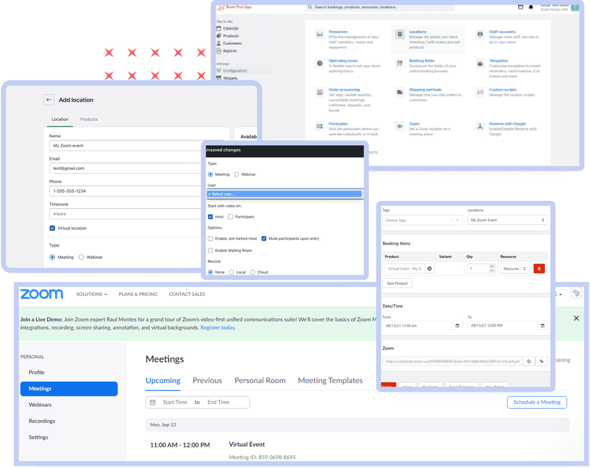This screenshot has height=468, width=590.
Task: Open the Select user dropdown
Action: click(284, 194)
